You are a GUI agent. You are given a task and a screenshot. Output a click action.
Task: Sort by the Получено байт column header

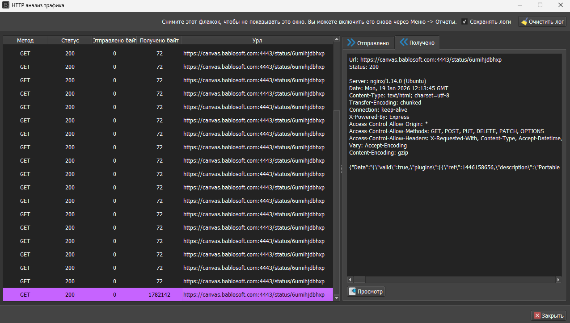159,41
